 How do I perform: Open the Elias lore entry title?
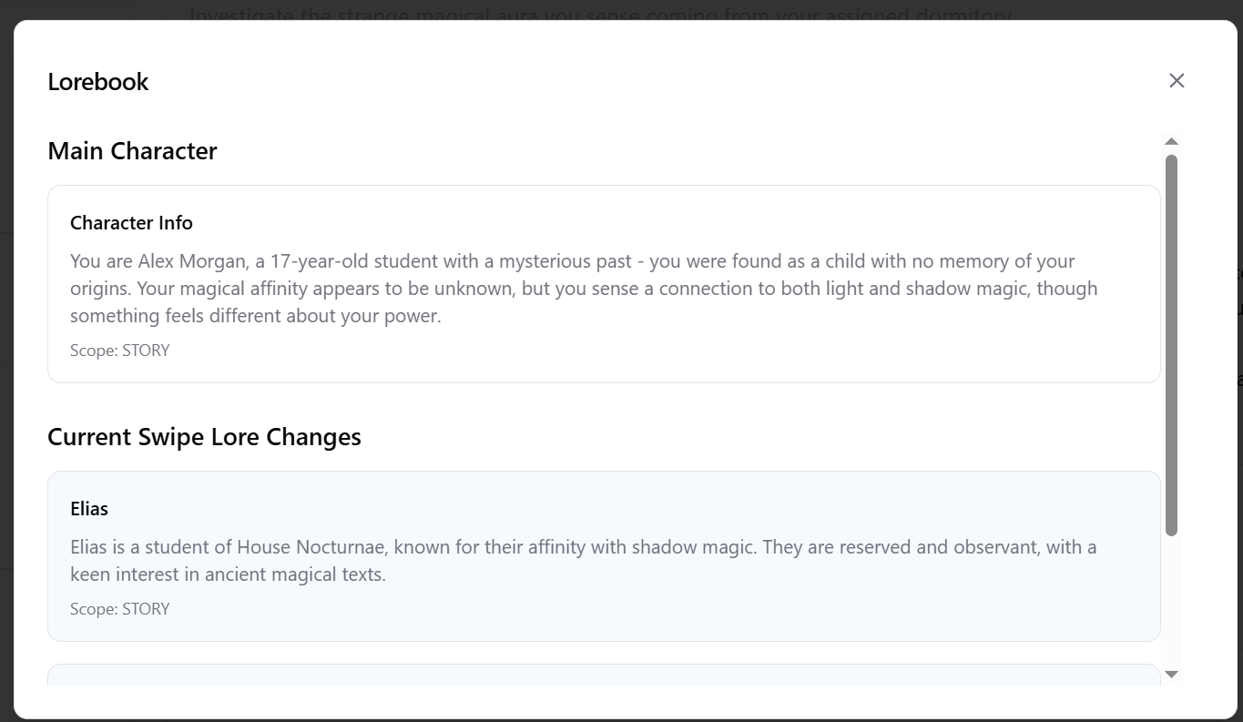pyautogui.click(x=89, y=509)
